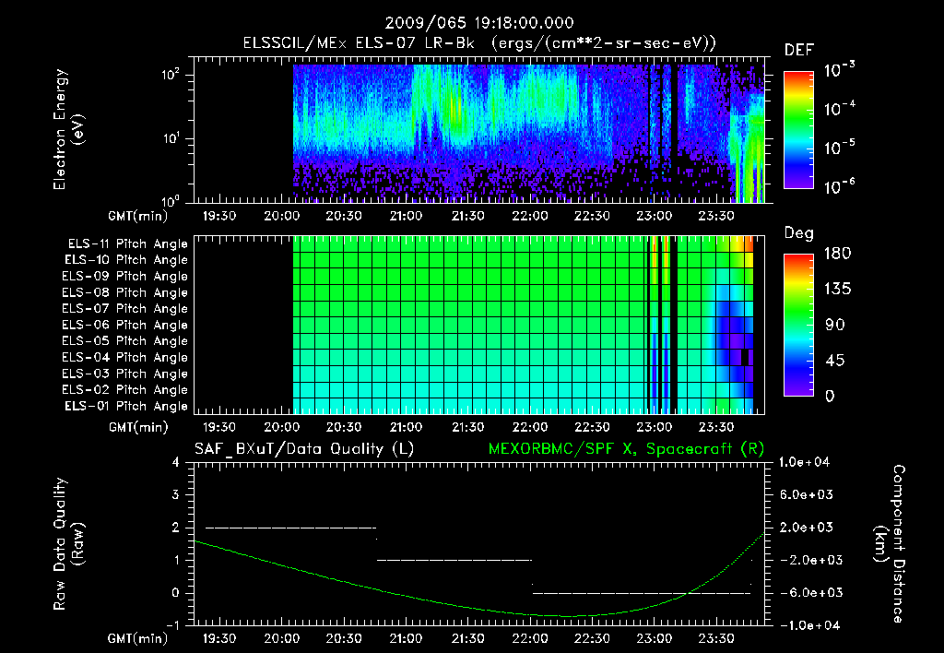Click the 23:30 tick label on bottom plot
The height and width of the screenshot is (653, 944).
pos(716,638)
